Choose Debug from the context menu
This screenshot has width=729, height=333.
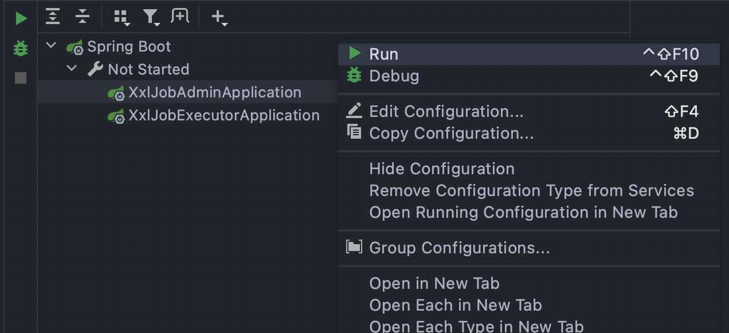tap(394, 76)
